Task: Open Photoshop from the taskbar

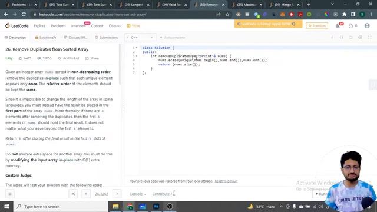Action: (x=156, y=207)
